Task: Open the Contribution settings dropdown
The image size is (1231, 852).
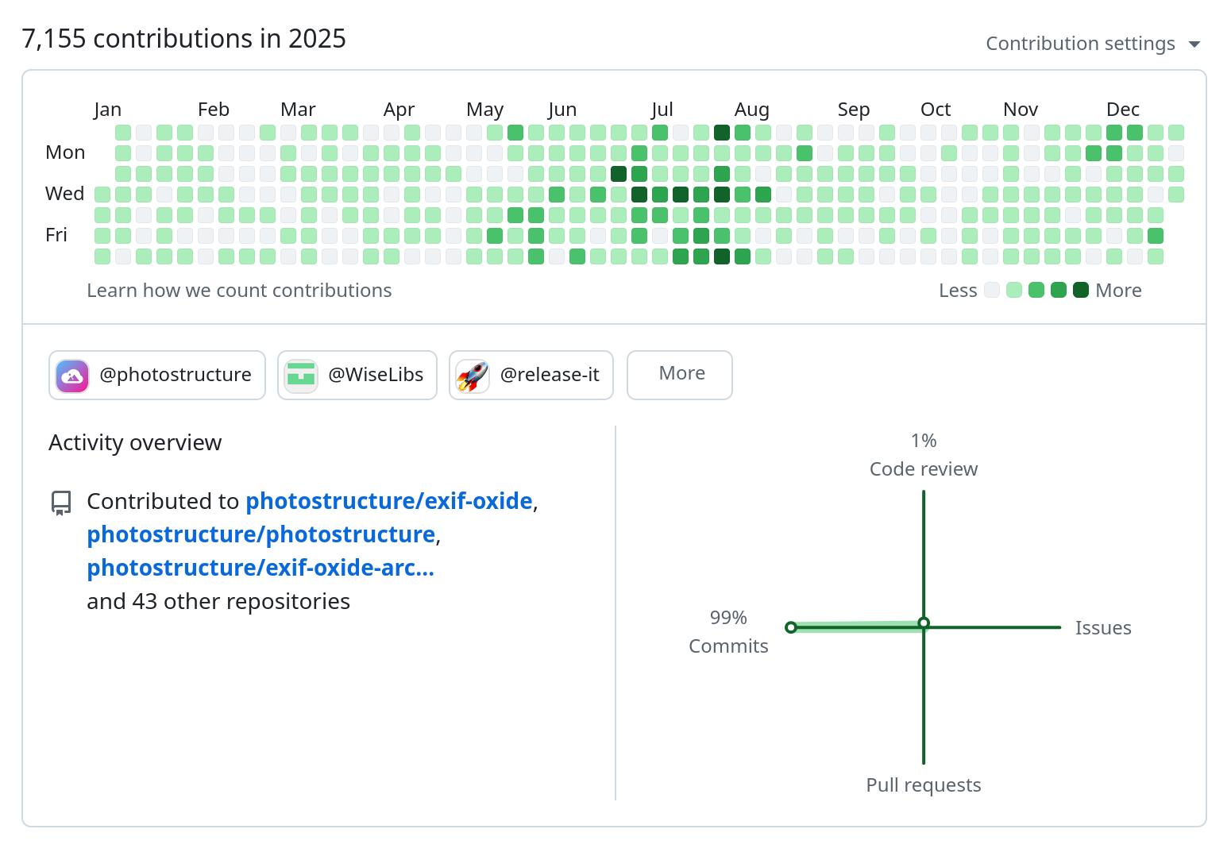Action: tap(1093, 44)
